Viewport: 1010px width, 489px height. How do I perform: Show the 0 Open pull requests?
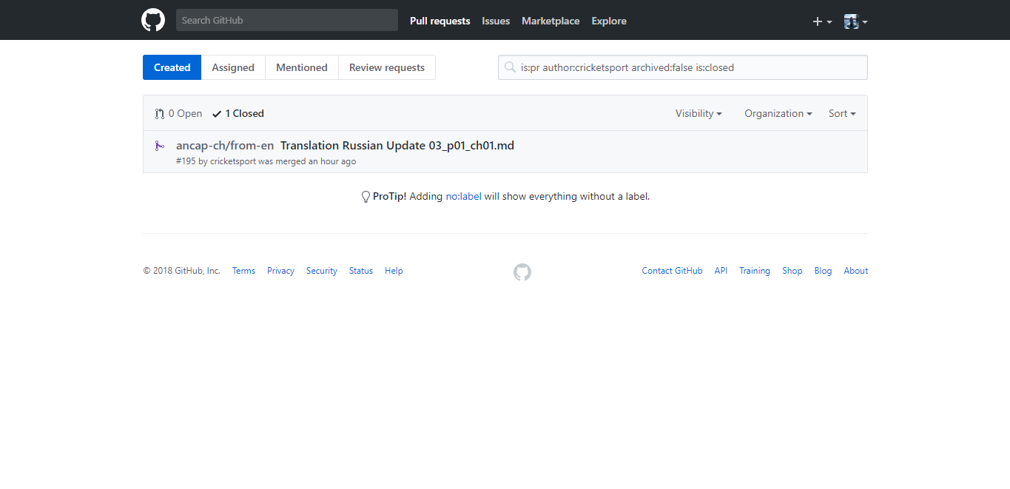(178, 113)
